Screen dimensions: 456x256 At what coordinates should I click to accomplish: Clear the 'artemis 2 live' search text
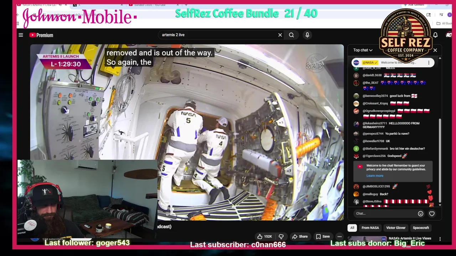click(280, 35)
